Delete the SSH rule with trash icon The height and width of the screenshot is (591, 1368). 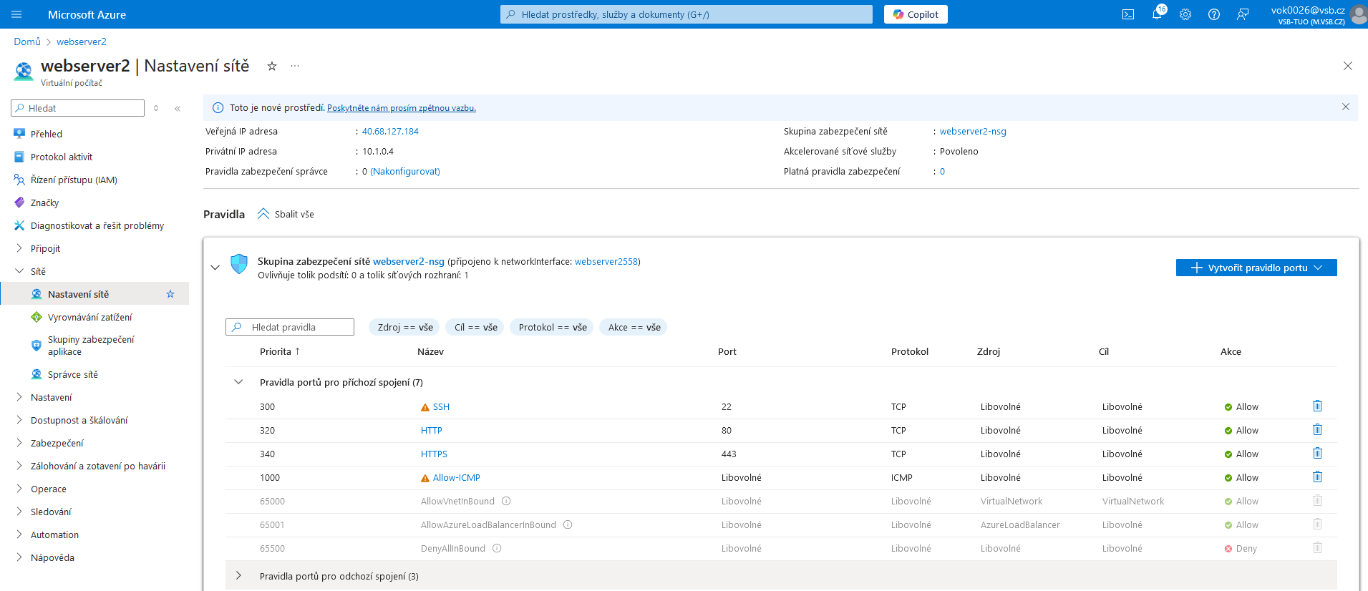pyautogui.click(x=1317, y=406)
